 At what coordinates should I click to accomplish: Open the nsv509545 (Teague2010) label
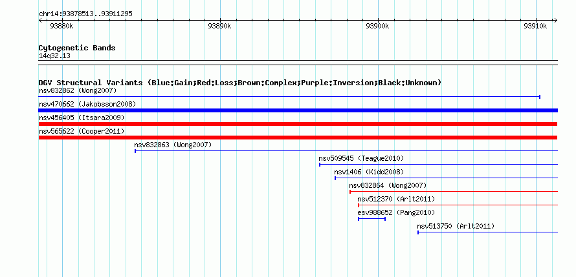point(361,158)
